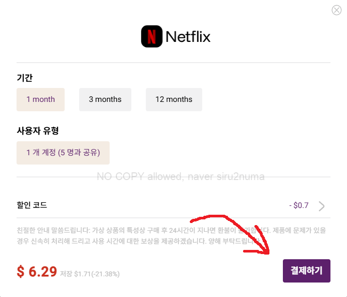Pick the 12 months period option

(174, 99)
